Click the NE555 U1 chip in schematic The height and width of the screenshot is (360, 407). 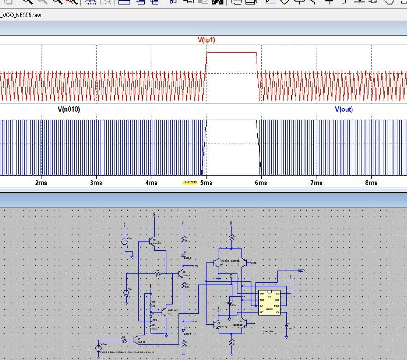click(x=269, y=303)
